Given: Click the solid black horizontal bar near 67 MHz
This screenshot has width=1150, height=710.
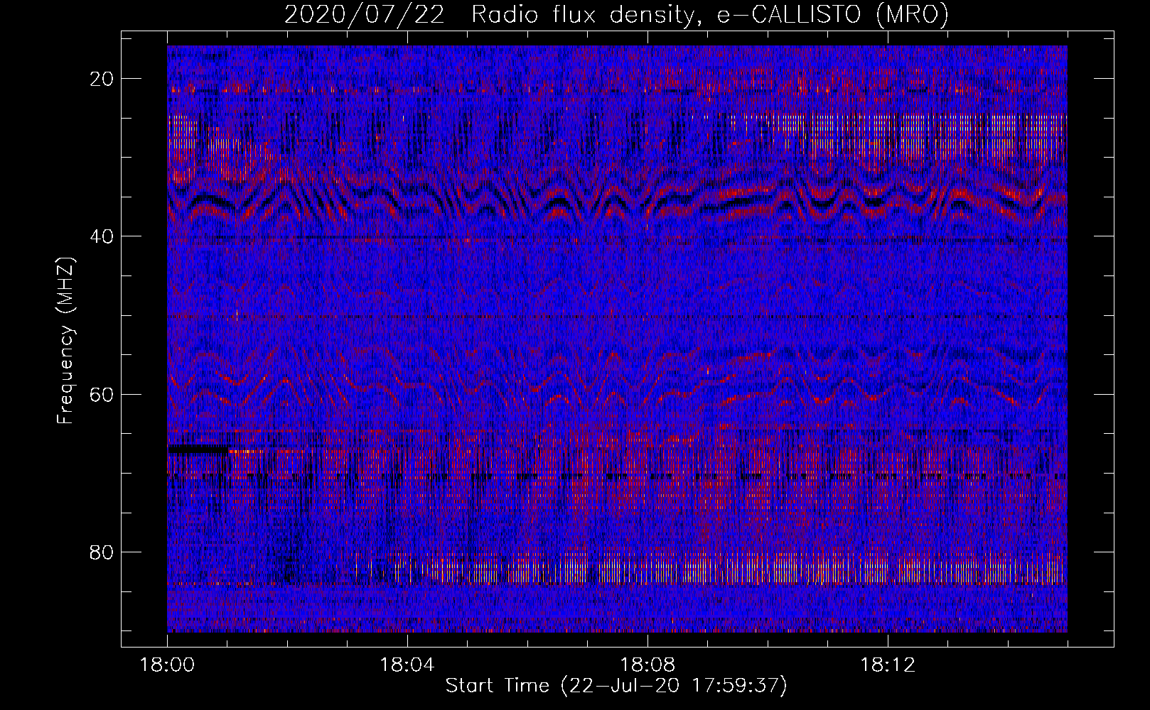Looking at the screenshot, I should click(198, 449).
